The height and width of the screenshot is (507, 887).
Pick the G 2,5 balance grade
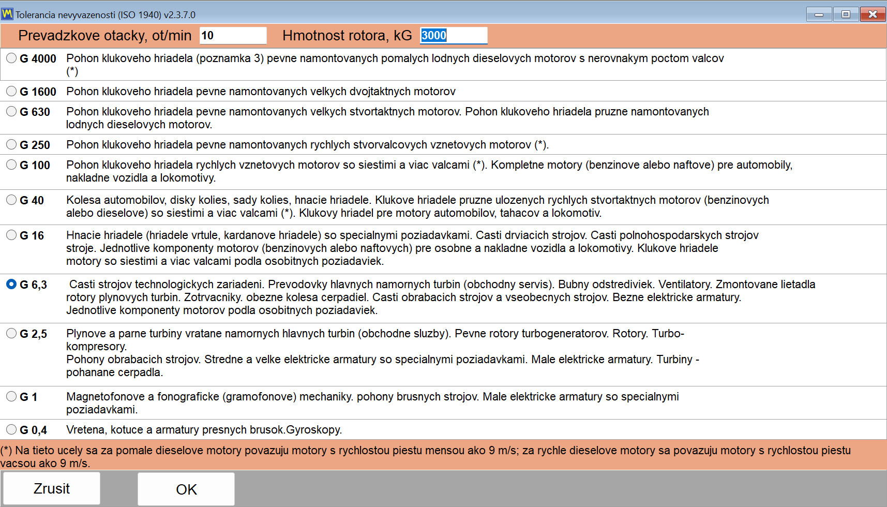(11, 334)
